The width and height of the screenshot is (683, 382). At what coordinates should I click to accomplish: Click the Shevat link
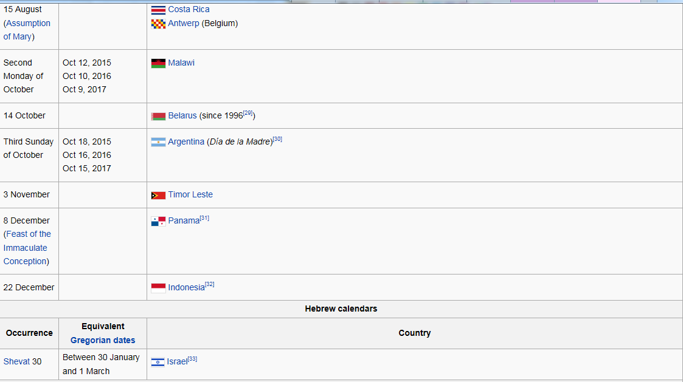click(x=16, y=361)
